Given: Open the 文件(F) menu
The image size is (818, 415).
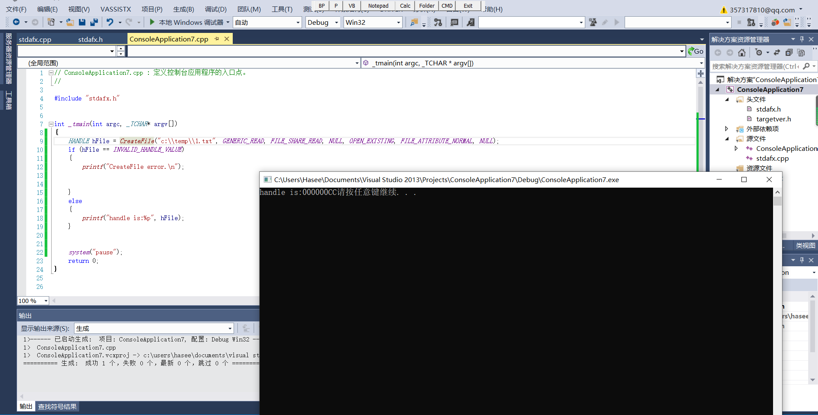Looking at the screenshot, I should tap(16, 9).
